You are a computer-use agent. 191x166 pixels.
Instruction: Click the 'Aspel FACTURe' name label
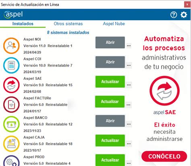tap(37, 98)
